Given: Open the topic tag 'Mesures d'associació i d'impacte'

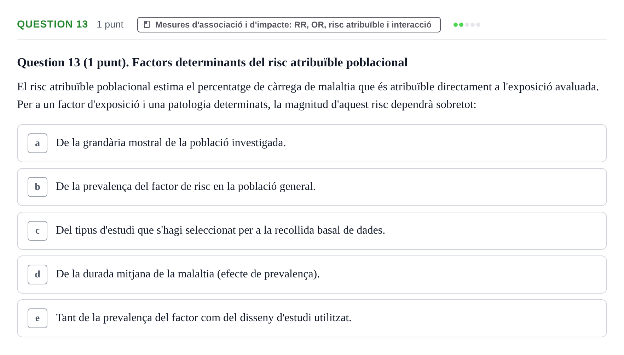Looking at the screenshot, I should (x=289, y=25).
